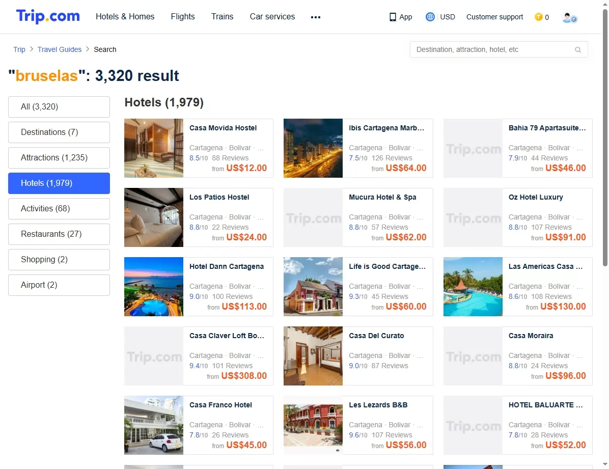This screenshot has width=609, height=469.
Task: Open the Trains menu
Action: coord(222,17)
